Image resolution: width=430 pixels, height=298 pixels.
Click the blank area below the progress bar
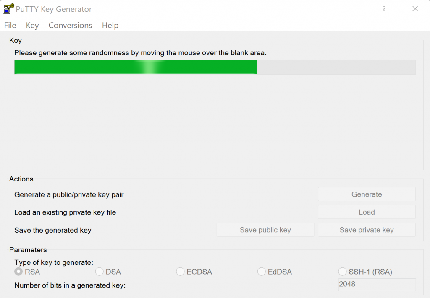(x=215, y=122)
